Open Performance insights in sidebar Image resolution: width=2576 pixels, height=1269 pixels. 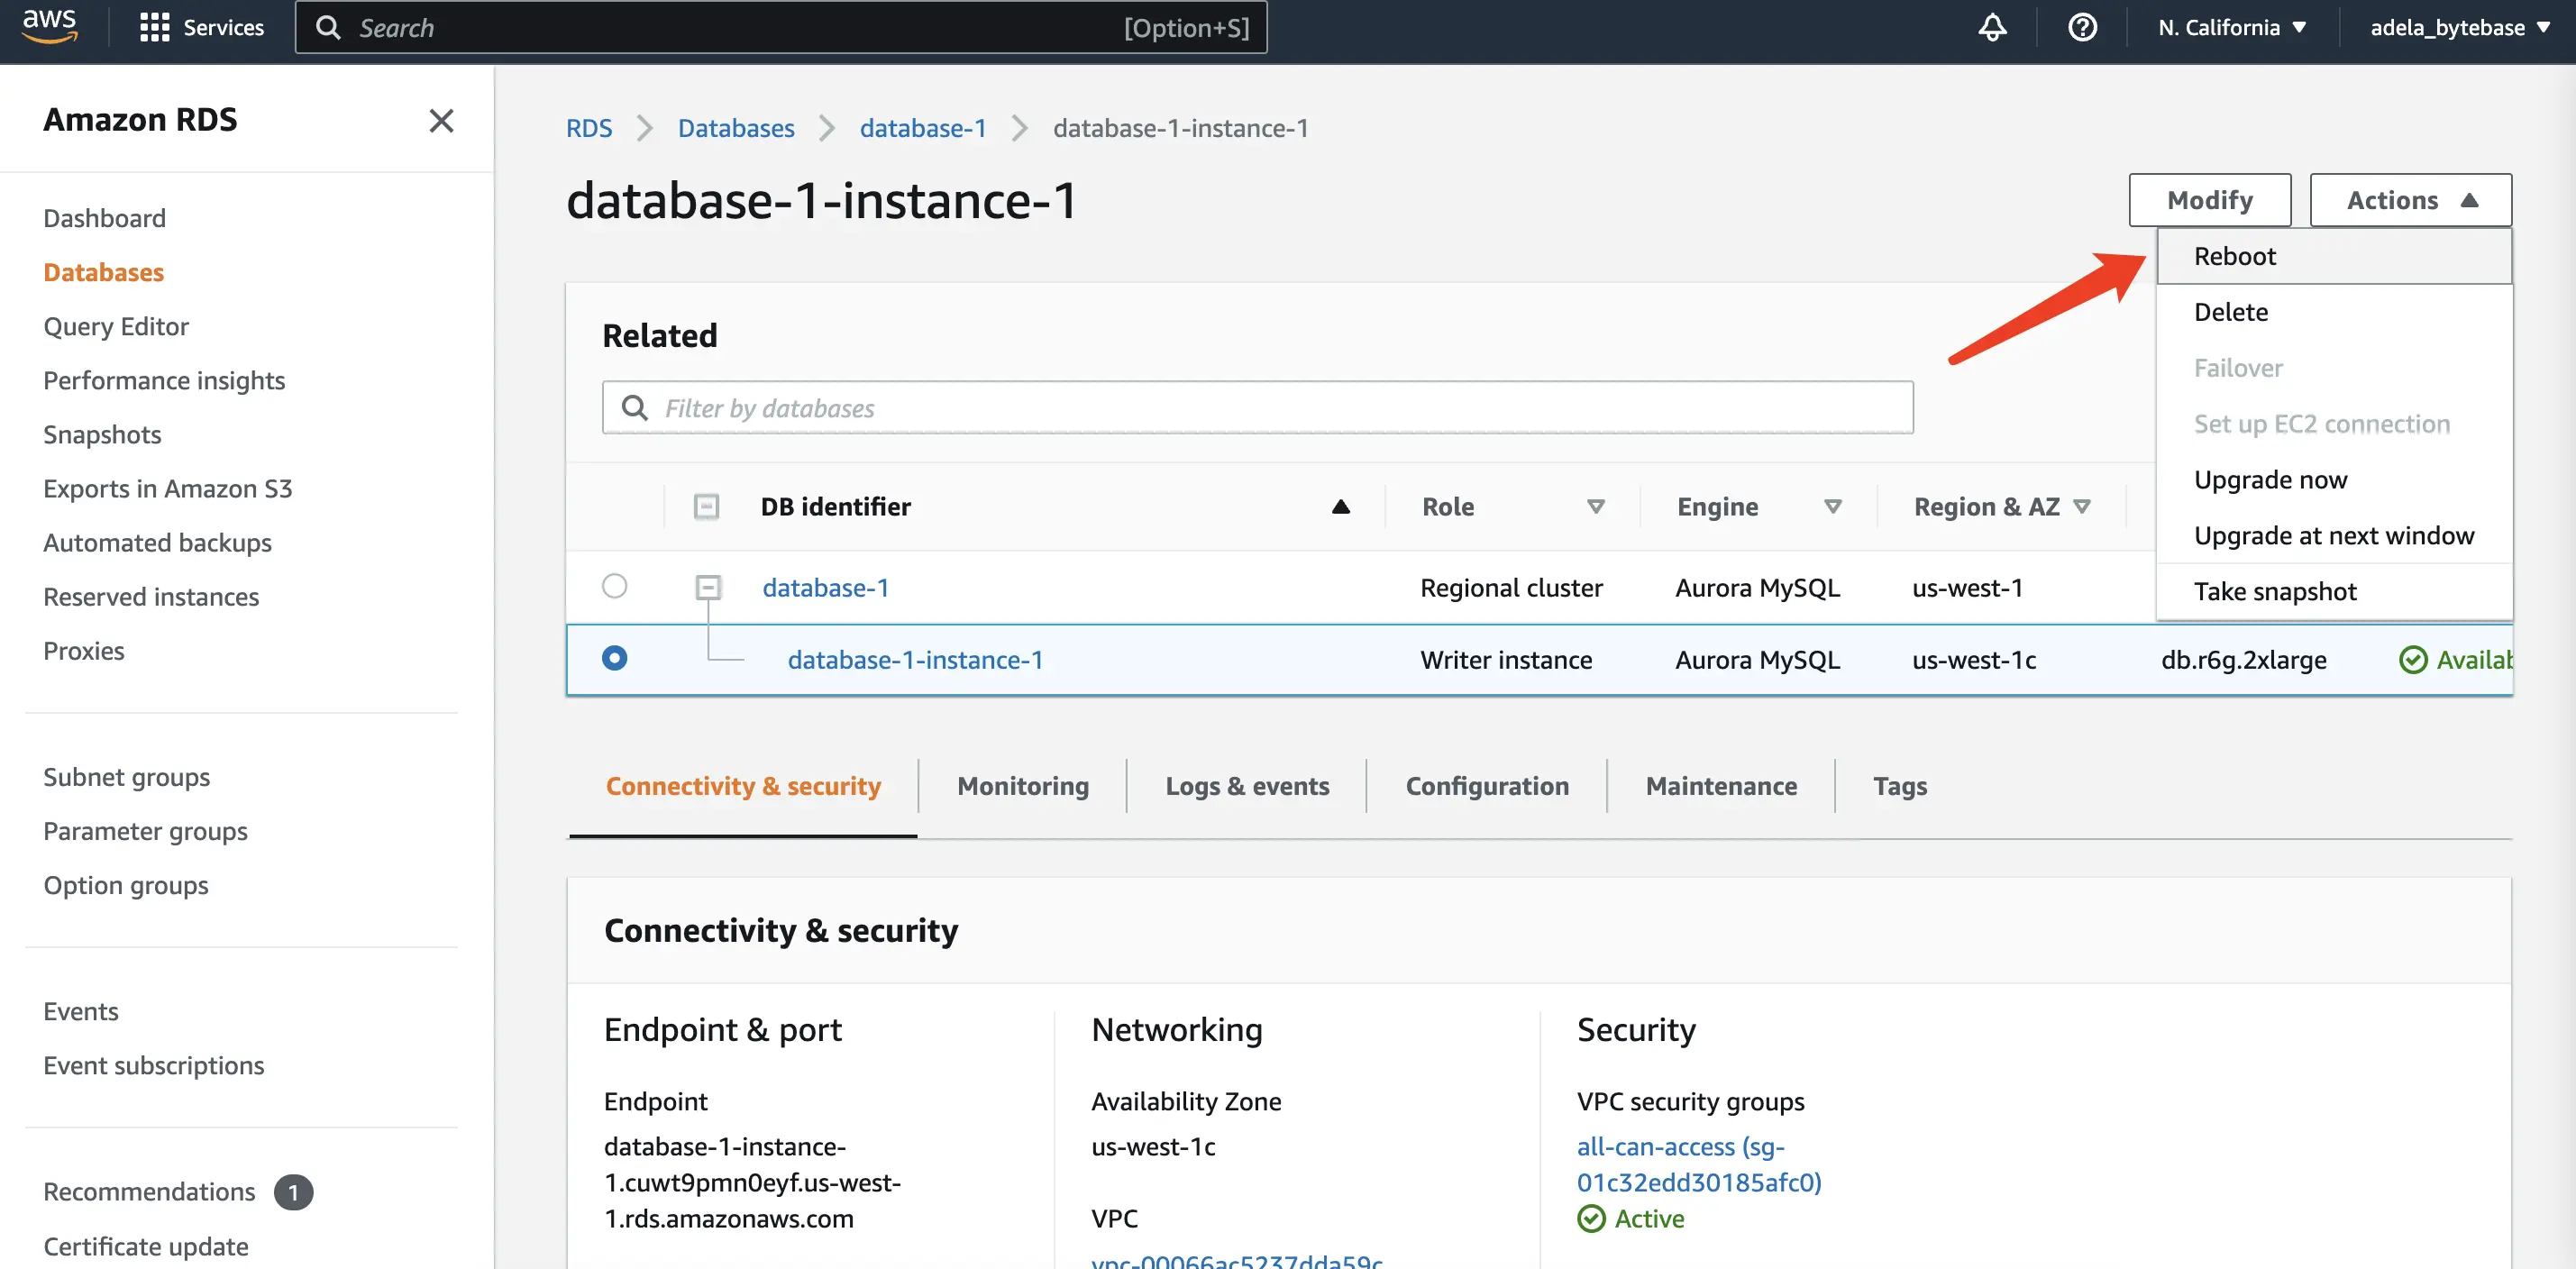163,380
